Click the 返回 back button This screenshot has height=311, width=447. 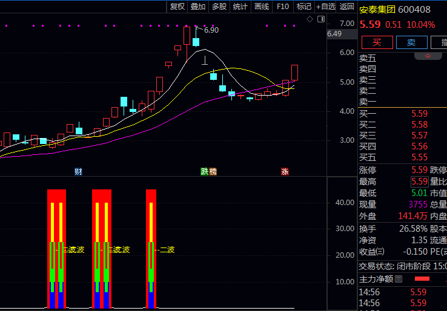pyautogui.click(x=347, y=7)
